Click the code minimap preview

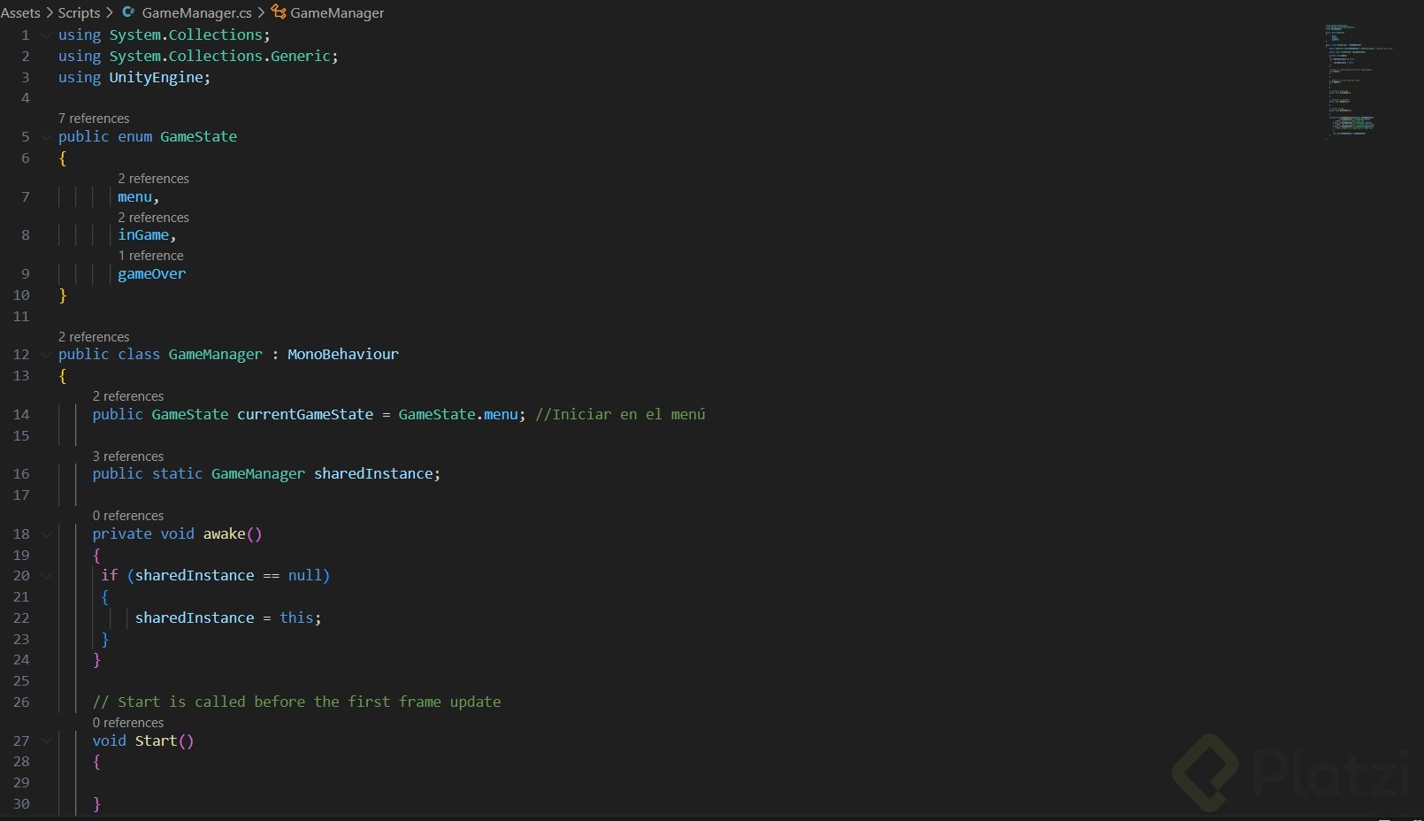pyautogui.click(x=1359, y=81)
